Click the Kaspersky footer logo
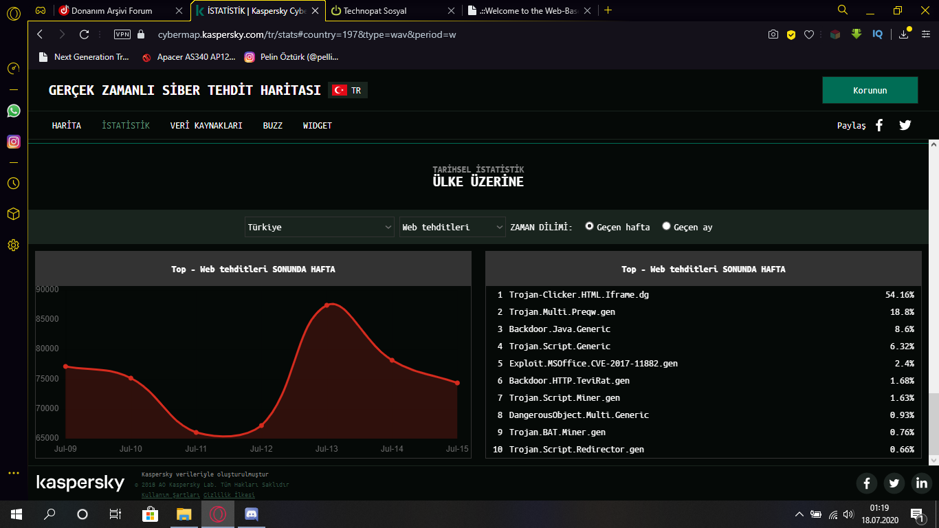Screen dimensions: 939x528 [80, 483]
